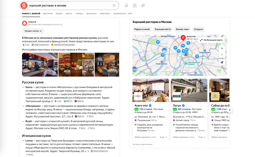Start voice search with microphone icon
Screen dimensions: 255x157
coord(127,5)
